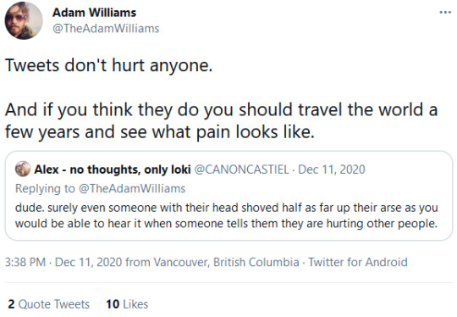Screen dimensions: 457x317
Task: Click the main tweet text about pain
Action: point(222,121)
